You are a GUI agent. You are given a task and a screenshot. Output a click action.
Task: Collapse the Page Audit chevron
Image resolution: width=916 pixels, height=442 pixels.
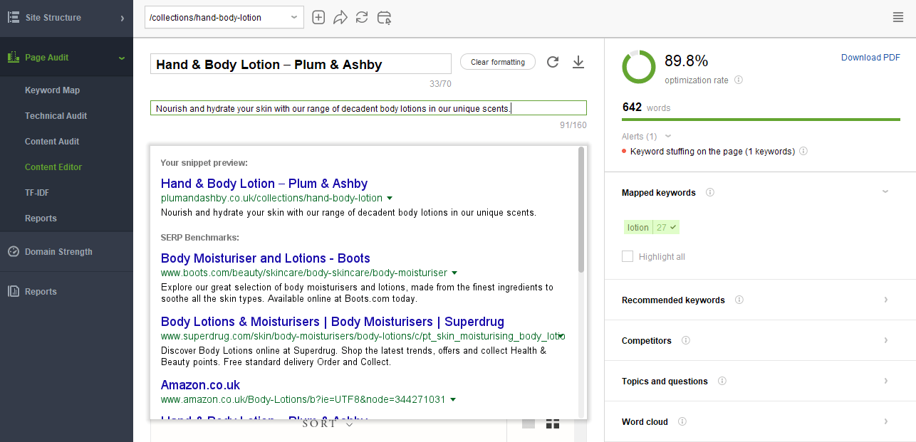122,58
